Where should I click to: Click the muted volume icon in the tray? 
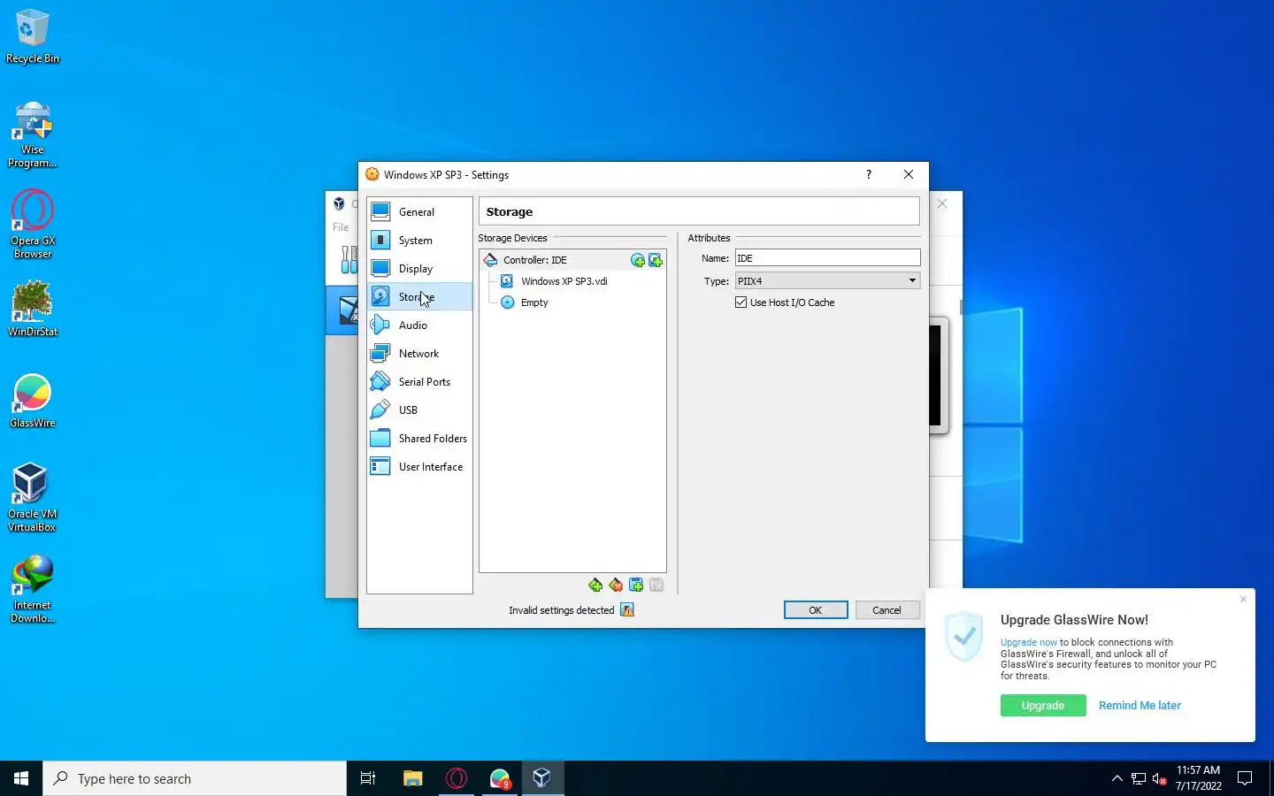point(1160,779)
